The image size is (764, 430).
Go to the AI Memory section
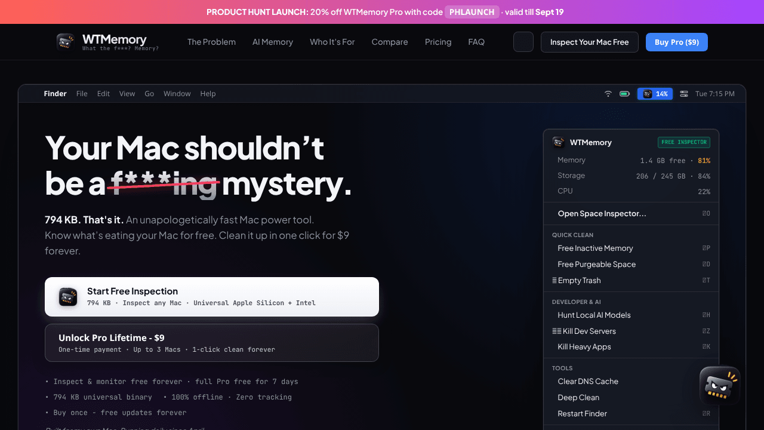(x=273, y=42)
